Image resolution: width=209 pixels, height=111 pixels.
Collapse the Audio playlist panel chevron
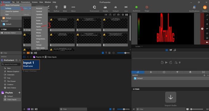(x=208, y=75)
